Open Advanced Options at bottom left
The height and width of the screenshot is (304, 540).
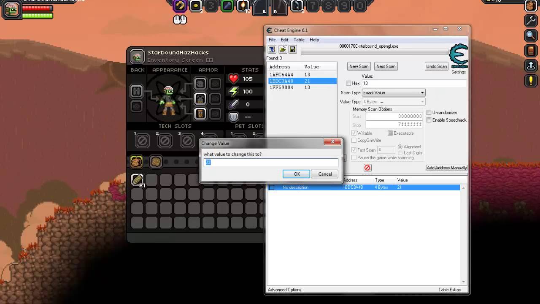[285, 290]
